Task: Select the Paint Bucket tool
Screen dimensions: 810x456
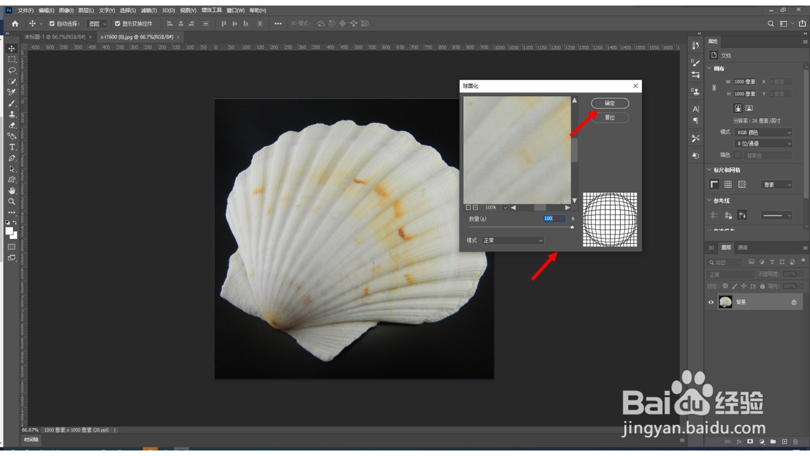Action: [x=12, y=136]
